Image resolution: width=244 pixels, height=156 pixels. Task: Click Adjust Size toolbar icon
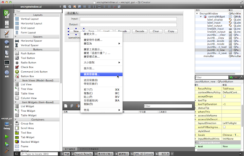click(x=119, y=6)
